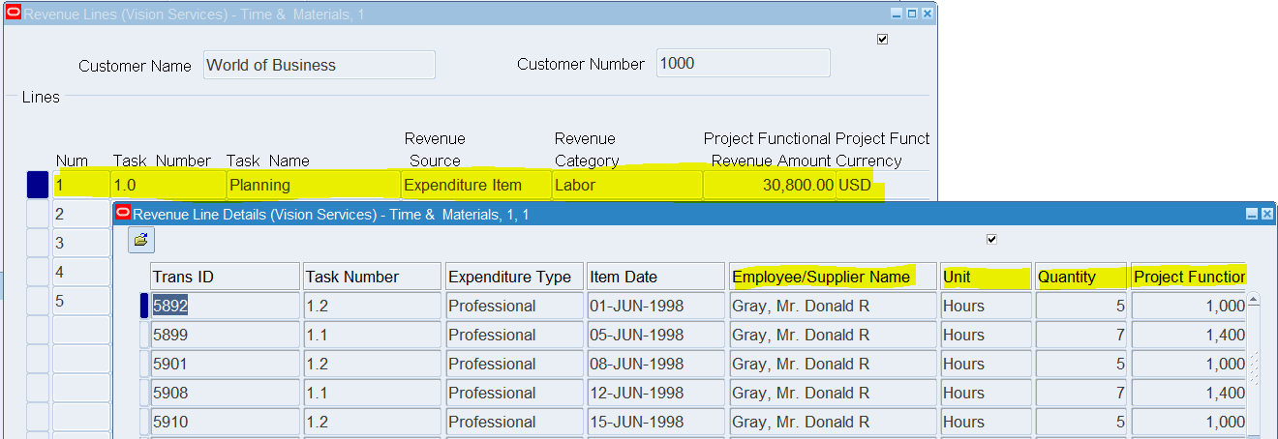Screen dimensions: 1278x439
Task: Click the 12-JUN-1998 item date cell
Action: (x=655, y=393)
